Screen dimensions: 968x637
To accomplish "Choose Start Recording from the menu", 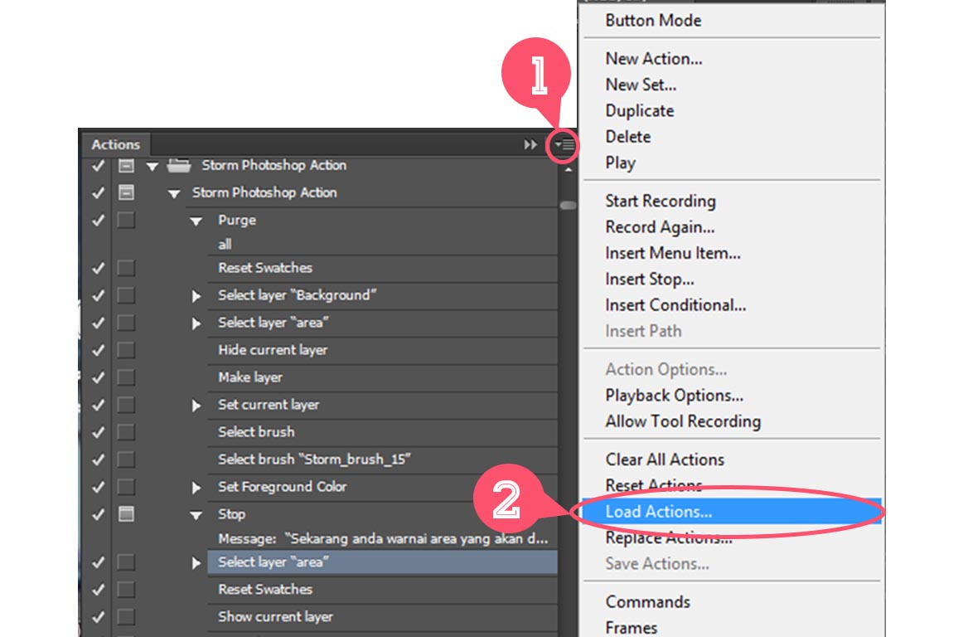I will coord(661,201).
